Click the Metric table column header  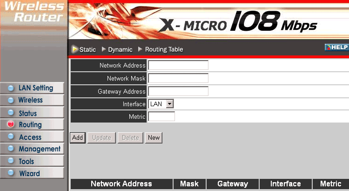point(331,184)
